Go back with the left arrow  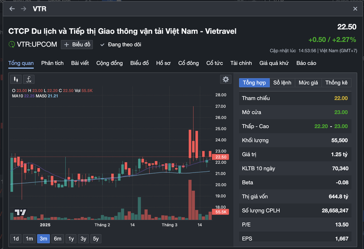coord(12,9)
